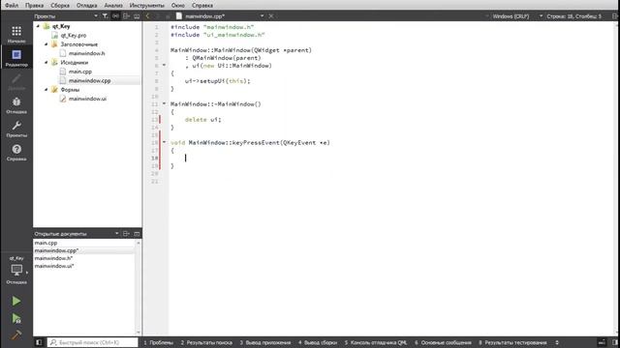Image resolution: width=620 pixels, height=348 pixels.
Task: Build project with hammer icon
Action: pos(16,334)
